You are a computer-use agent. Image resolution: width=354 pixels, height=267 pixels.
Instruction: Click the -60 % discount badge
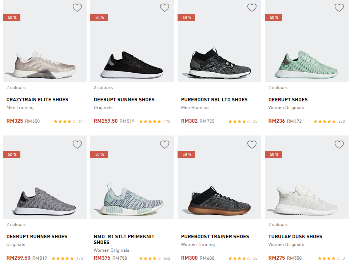tap(186, 17)
